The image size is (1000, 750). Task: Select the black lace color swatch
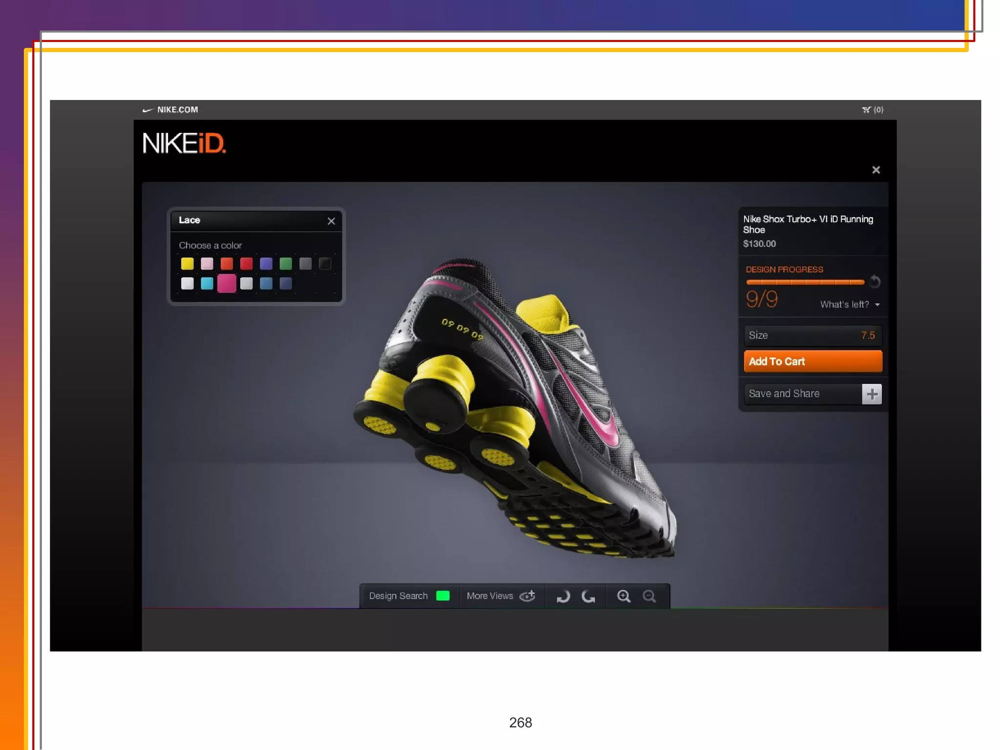click(x=325, y=264)
